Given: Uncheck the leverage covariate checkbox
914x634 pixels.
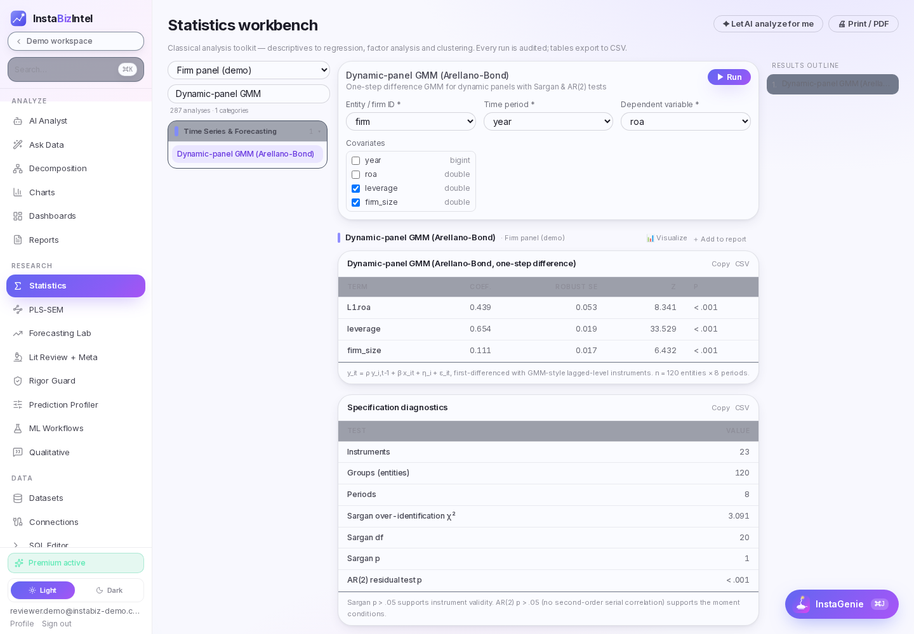Looking at the screenshot, I should point(355,188).
